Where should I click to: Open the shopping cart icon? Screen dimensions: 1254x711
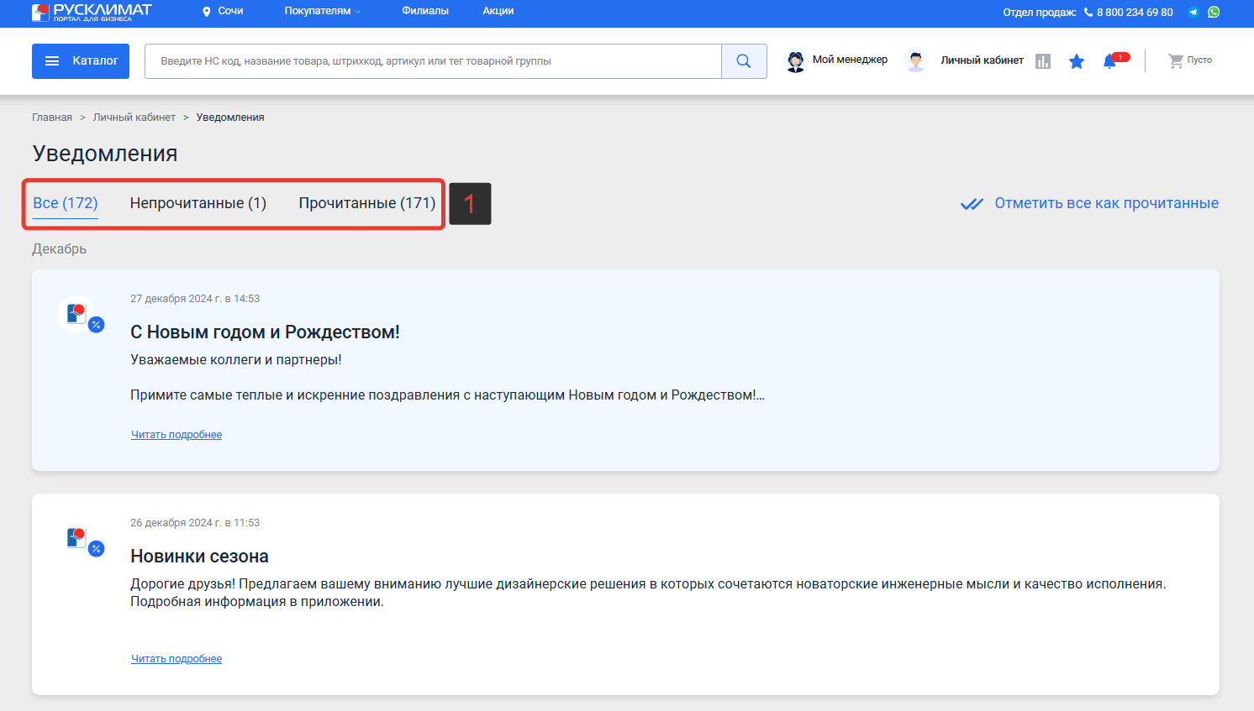pos(1176,60)
